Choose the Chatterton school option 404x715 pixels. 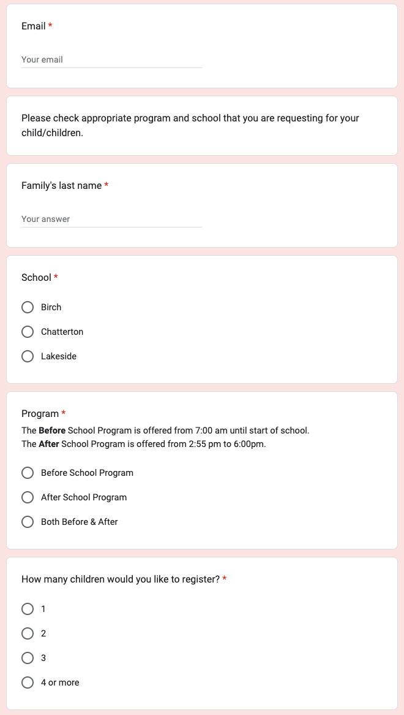coord(28,332)
